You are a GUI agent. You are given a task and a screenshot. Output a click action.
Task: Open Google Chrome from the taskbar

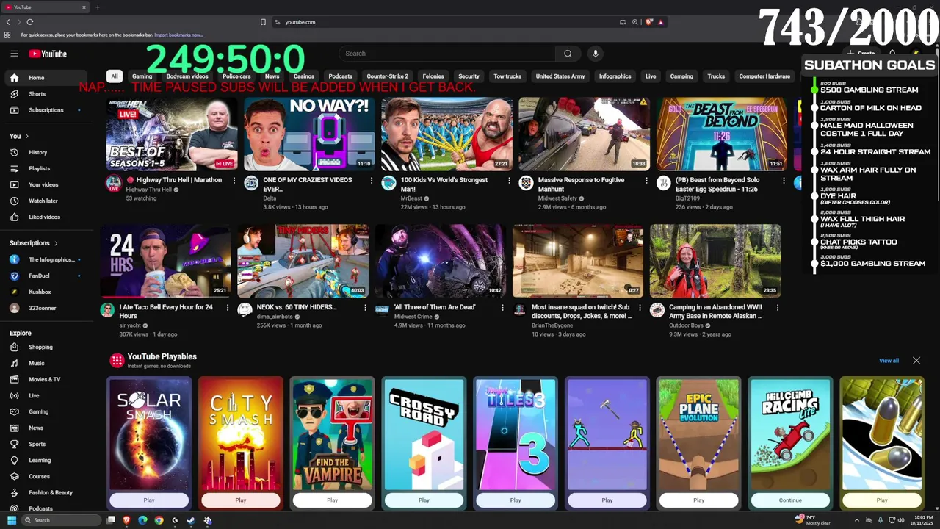pyautogui.click(x=159, y=520)
